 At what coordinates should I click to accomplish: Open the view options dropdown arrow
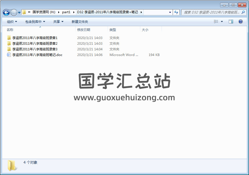click(x=222, y=22)
